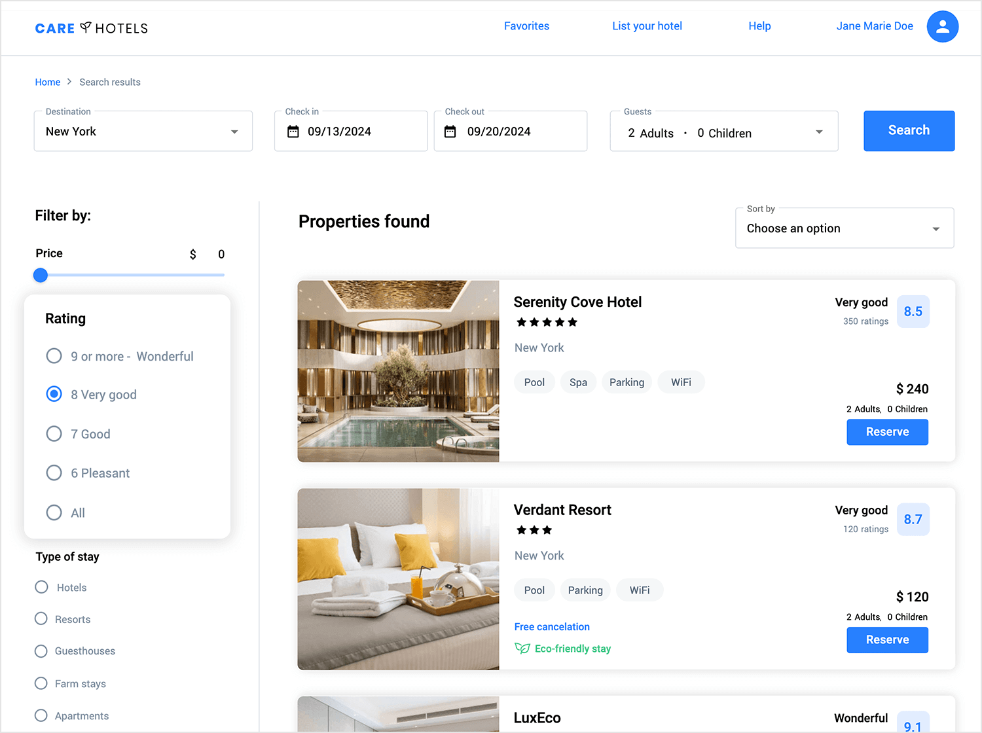Click the LuxEco hotel title
This screenshot has width=982, height=733.
(537, 718)
